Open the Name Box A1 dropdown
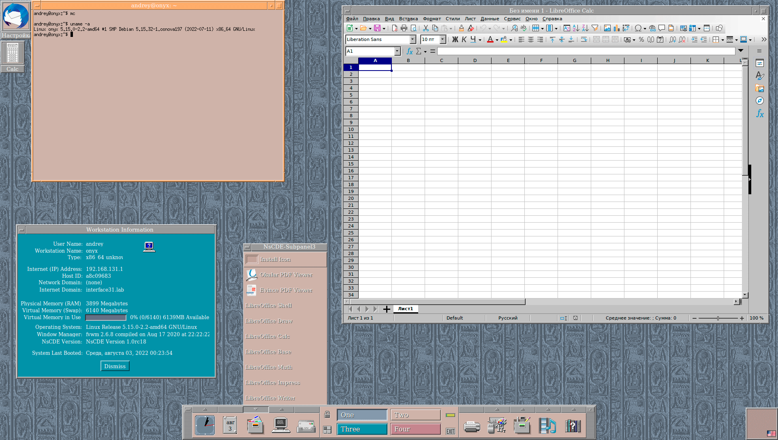The image size is (778, 440). (397, 51)
